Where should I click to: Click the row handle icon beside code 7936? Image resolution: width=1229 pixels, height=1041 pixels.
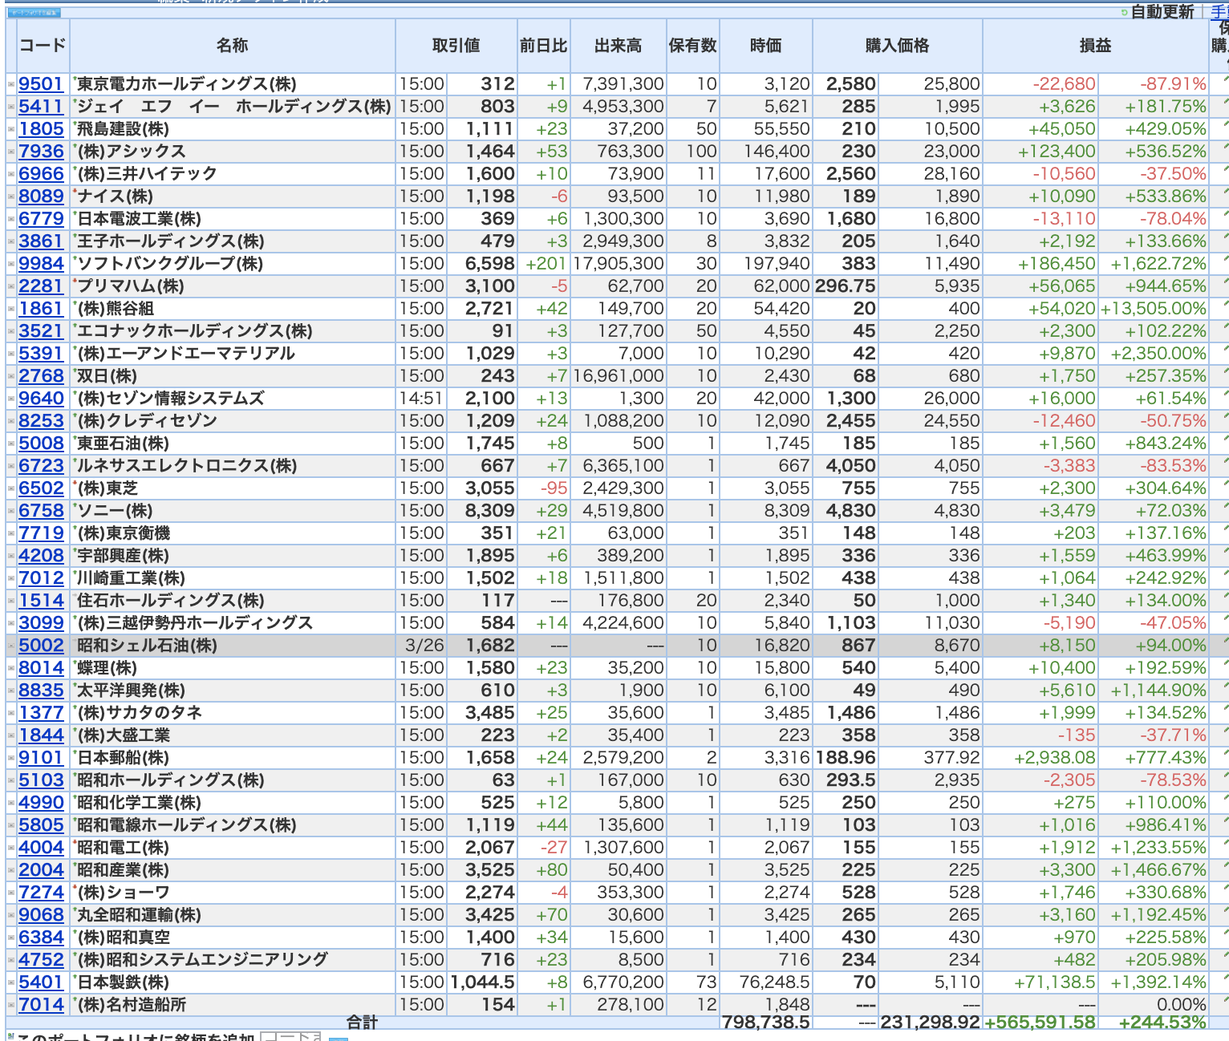[x=11, y=152]
